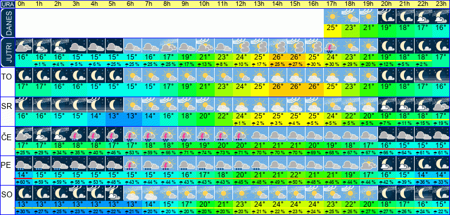Click the thunderstorm icon for ČE 9h
The height and width of the screenshot is (215, 450).
point(187,134)
